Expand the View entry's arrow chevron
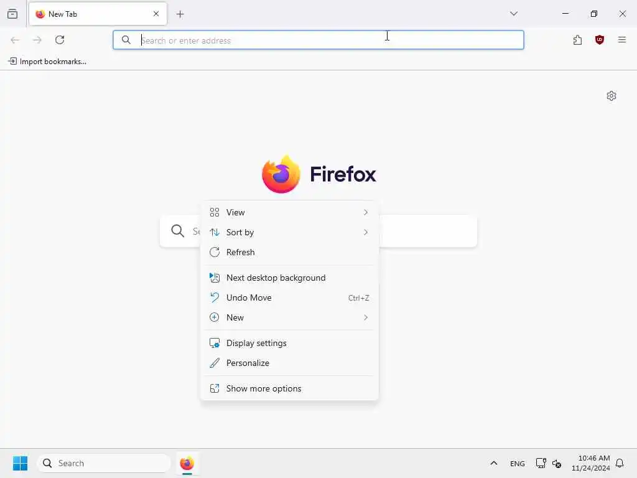The image size is (637, 478). tap(366, 213)
